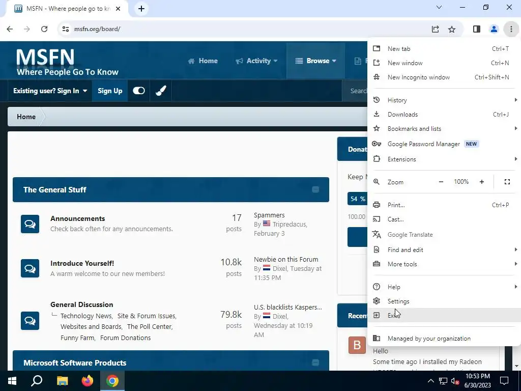
Task: Expand the History submenu
Action: 444,100
